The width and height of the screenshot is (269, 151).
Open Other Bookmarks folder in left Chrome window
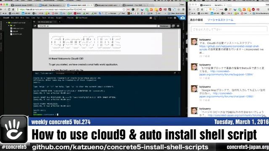[176, 13]
